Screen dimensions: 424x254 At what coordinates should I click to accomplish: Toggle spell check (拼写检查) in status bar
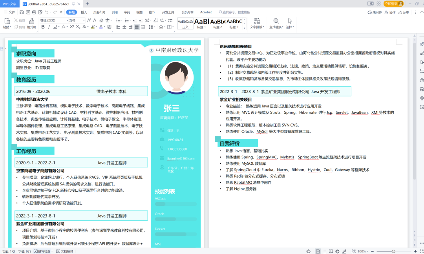coord(42,251)
